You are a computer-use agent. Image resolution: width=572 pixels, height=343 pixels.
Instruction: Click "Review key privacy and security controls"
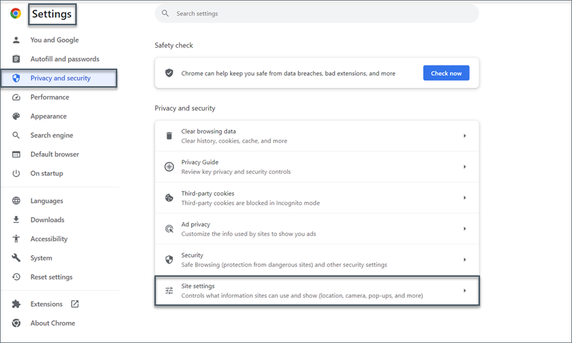point(236,171)
